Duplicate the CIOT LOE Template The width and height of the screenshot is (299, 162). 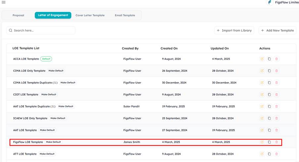pyautogui.click(x=269, y=95)
